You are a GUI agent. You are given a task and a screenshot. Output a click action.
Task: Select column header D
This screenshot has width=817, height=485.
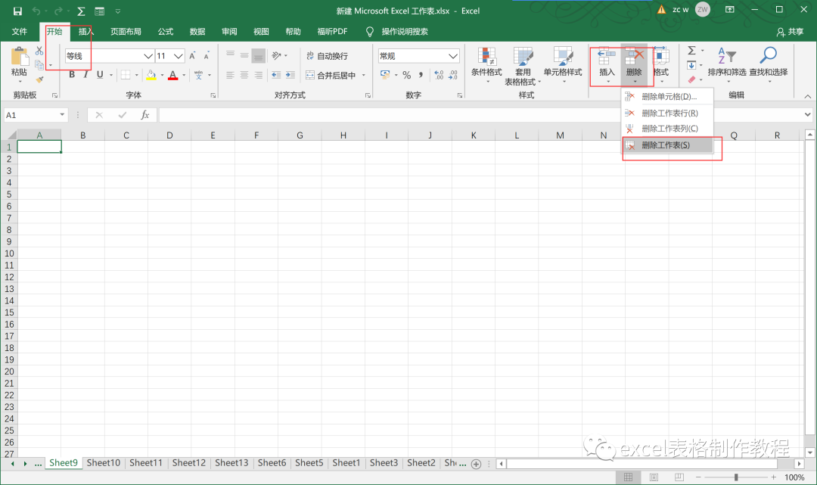[x=169, y=135]
